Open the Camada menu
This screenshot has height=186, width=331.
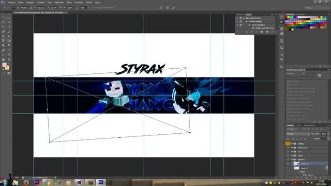tap(40, 2)
